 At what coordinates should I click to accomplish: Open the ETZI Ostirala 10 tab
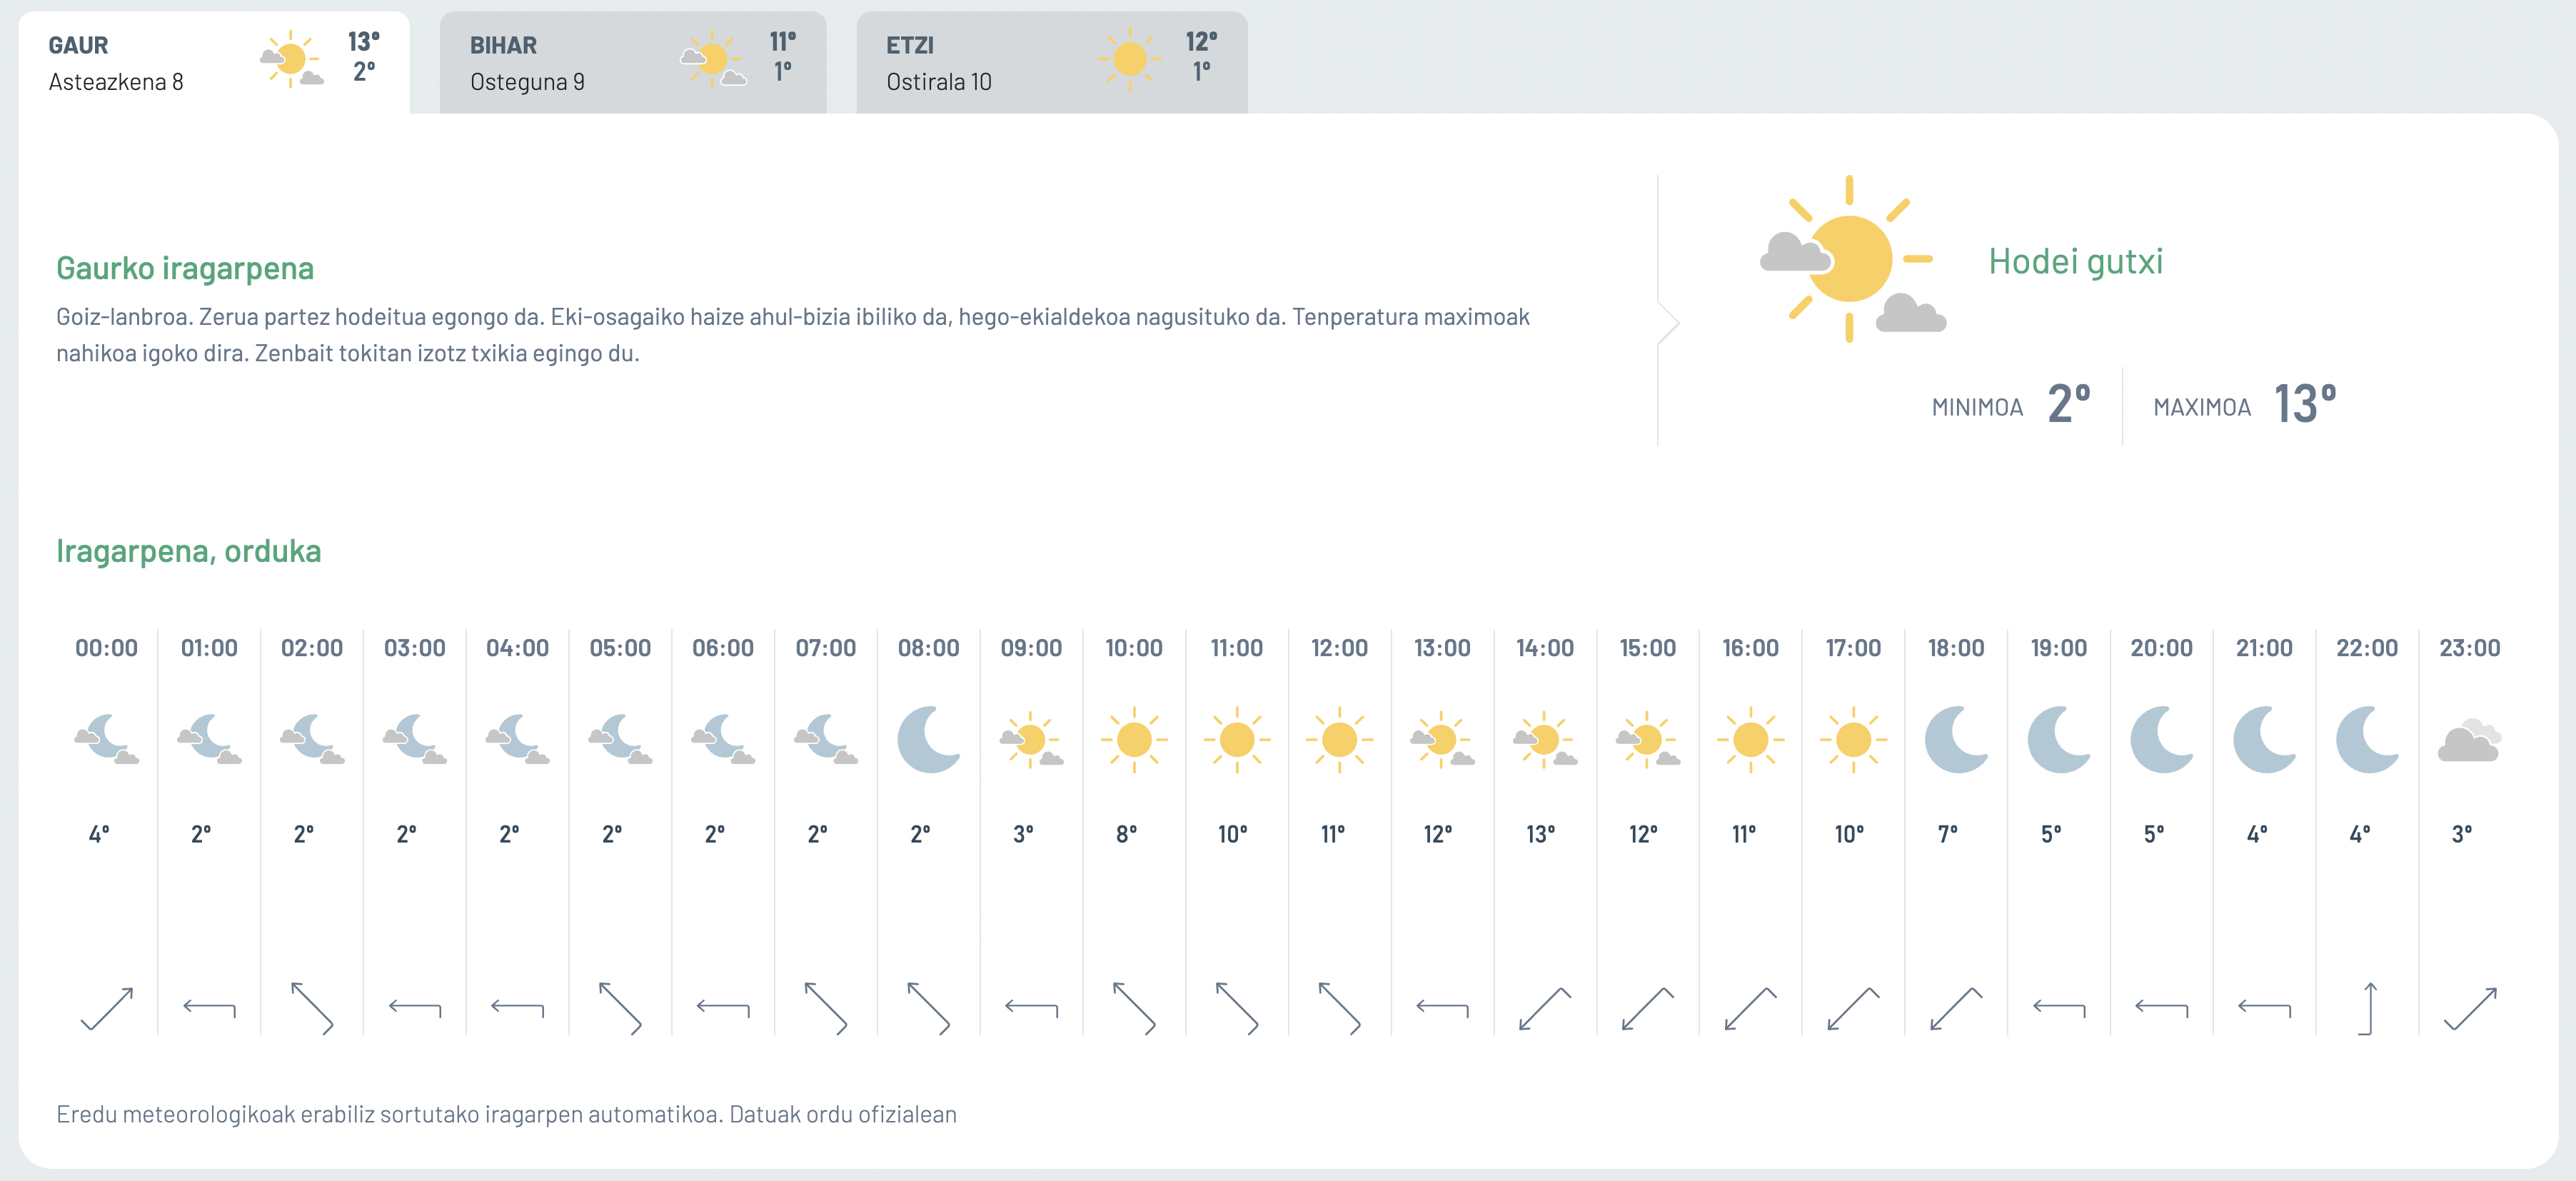click(x=1052, y=62)
